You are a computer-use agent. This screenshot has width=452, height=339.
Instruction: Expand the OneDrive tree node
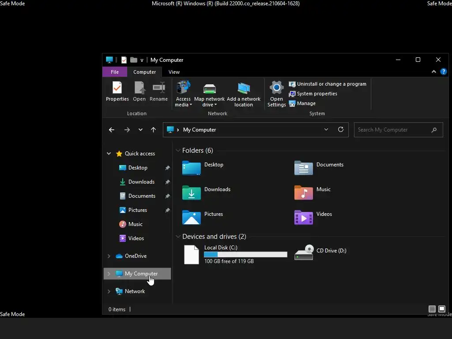click(109, 256)
